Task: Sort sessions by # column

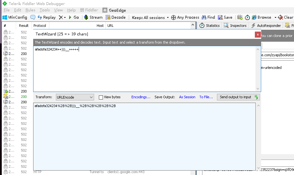Action: click(9, 26)
